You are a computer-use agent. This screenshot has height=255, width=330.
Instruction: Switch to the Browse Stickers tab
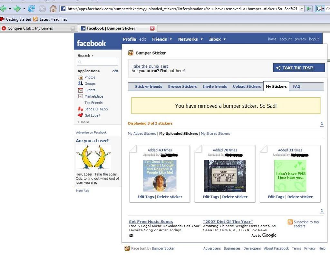click(182, 86)
